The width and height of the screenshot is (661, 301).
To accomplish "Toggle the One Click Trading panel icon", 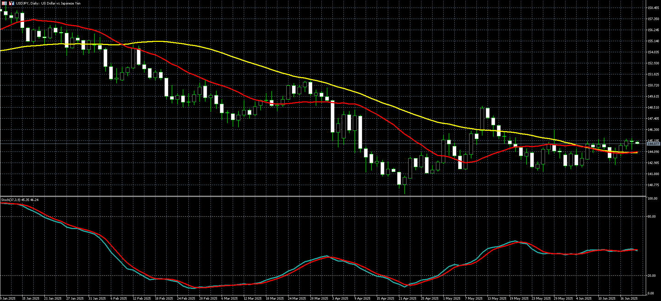I will pos(5,3).
